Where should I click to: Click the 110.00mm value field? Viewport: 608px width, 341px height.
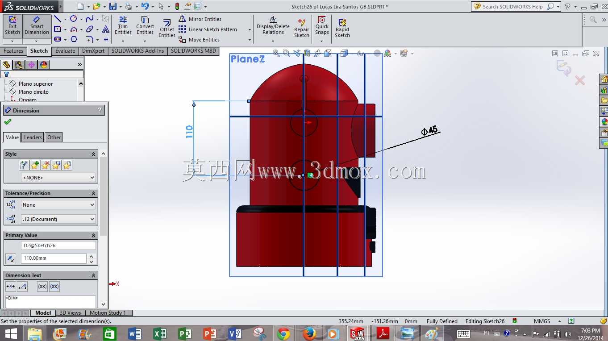pyautogui.click(x=54, y=258)
